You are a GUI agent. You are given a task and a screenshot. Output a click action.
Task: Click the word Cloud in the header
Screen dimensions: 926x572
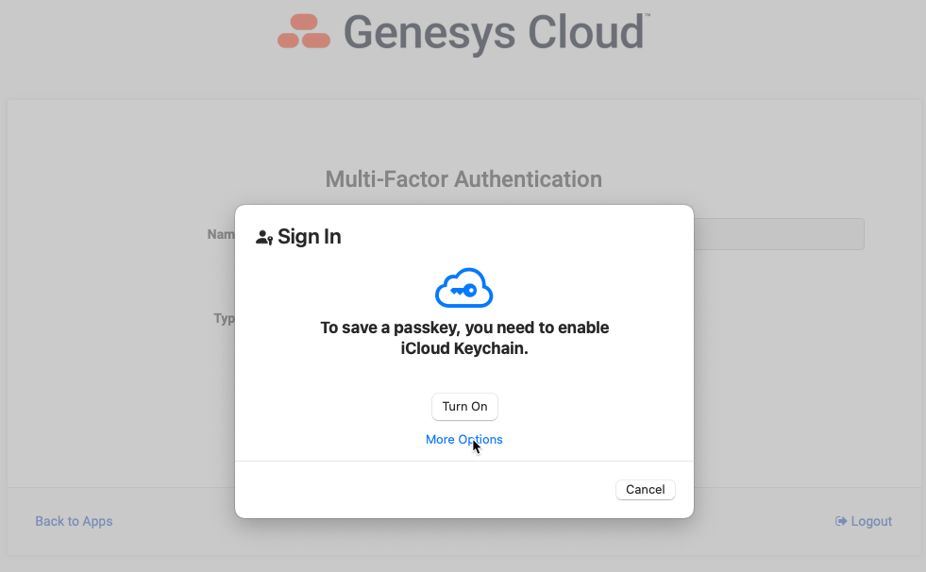tap(585, 31)
